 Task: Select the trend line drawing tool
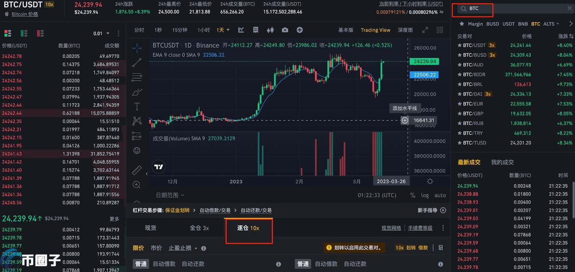137,62
